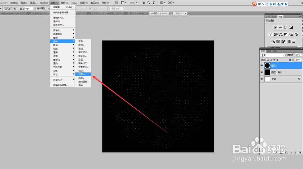Expand the Digimarc submenu
Screen dimensions: 303x169
click(62, 80)
